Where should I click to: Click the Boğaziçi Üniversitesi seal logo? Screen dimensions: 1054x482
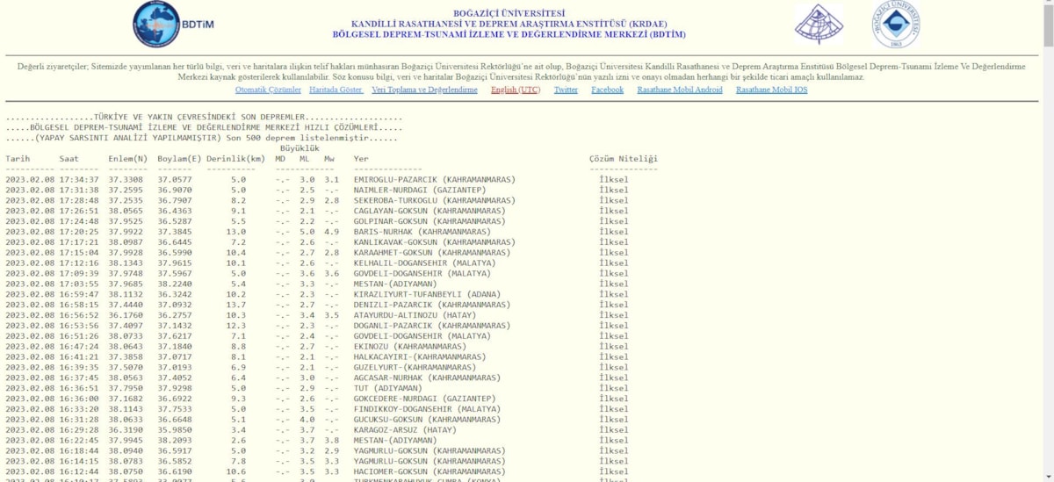[896, 24]
